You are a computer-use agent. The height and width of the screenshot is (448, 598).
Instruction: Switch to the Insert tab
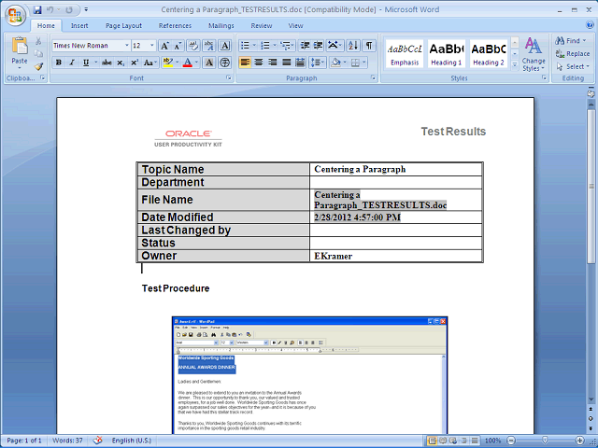coord(79,25)
